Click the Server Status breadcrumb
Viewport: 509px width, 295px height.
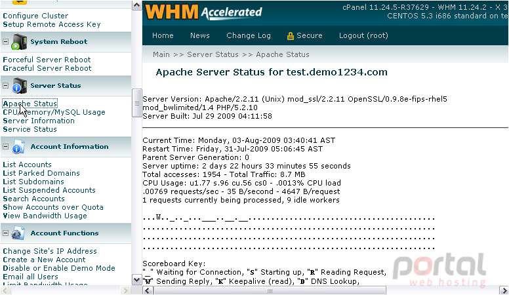point(213,54)
